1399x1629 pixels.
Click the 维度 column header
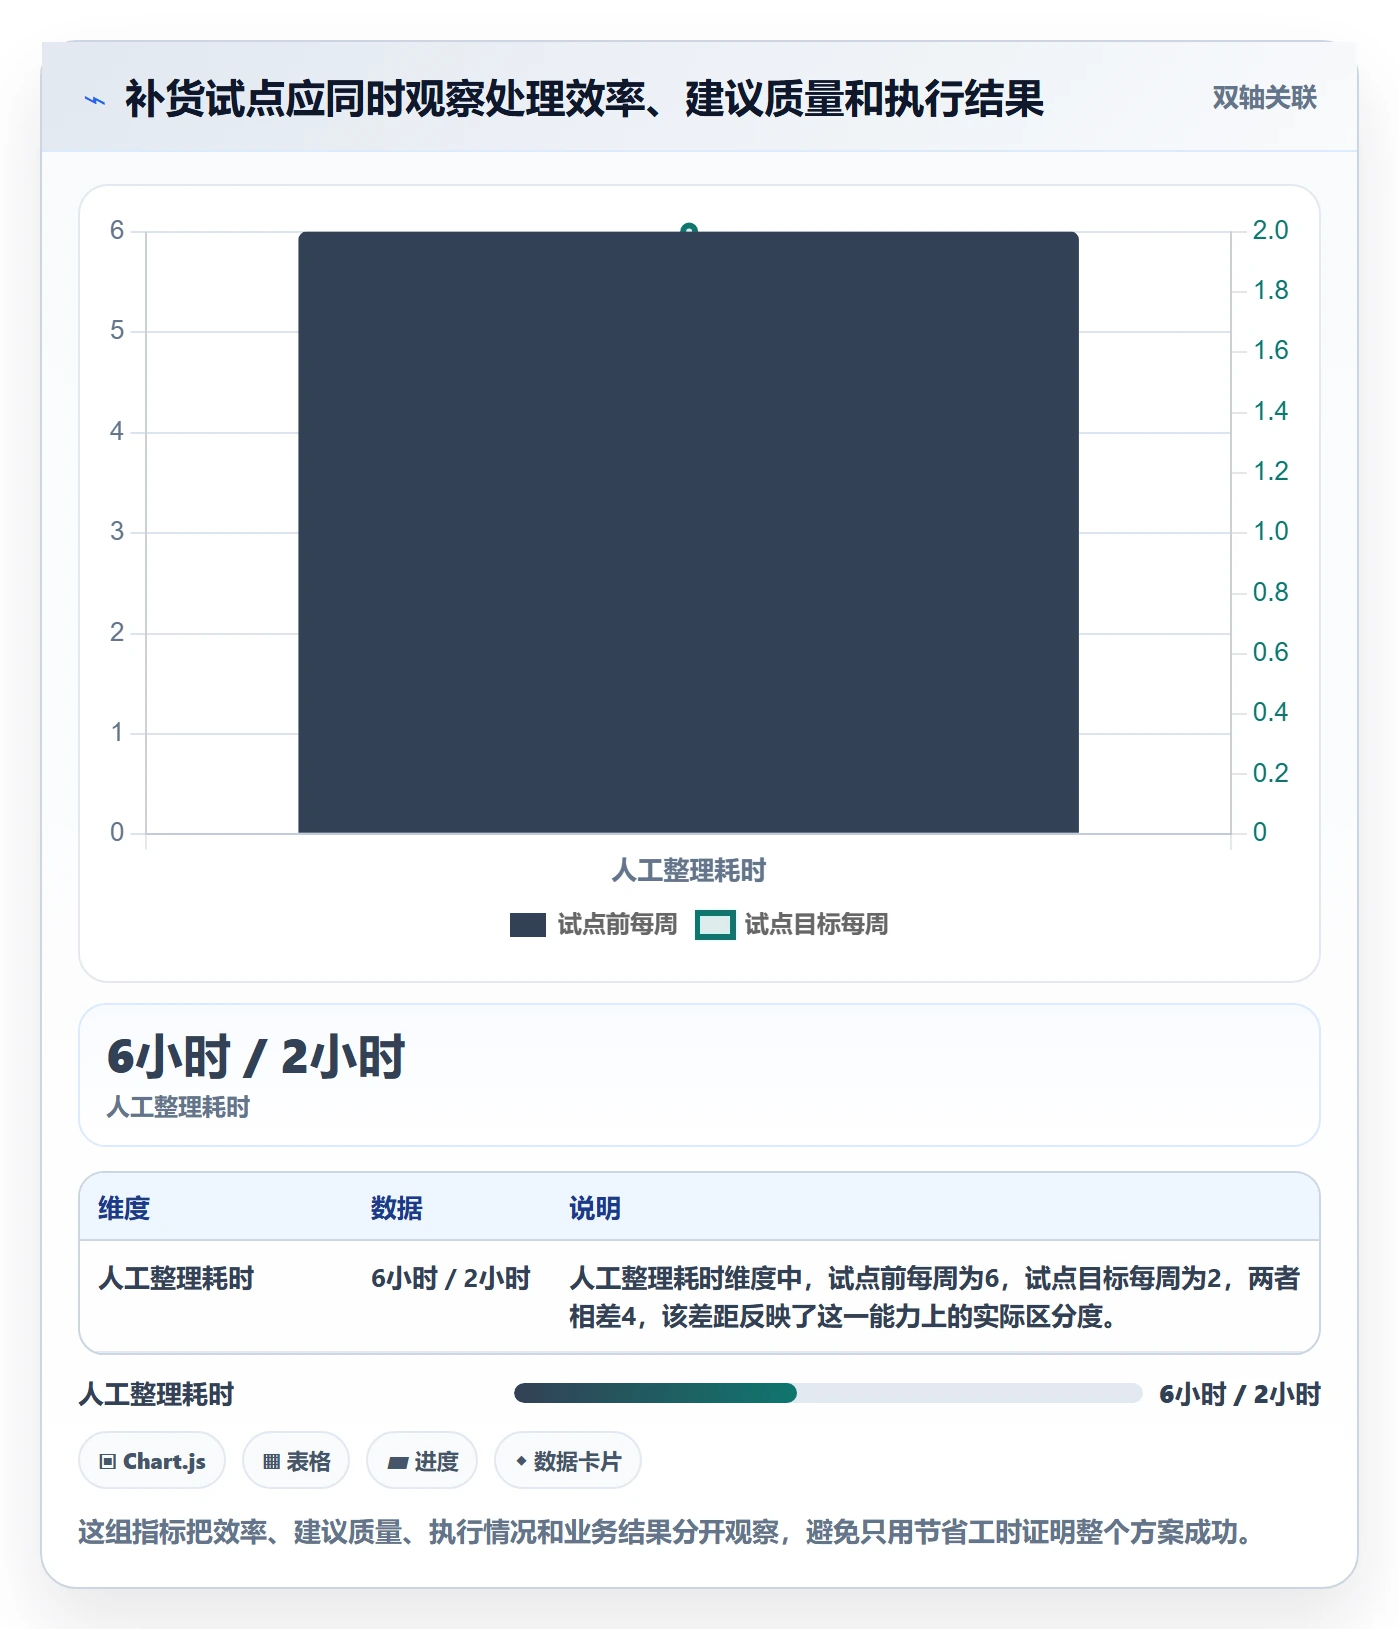click(124, 1208)
